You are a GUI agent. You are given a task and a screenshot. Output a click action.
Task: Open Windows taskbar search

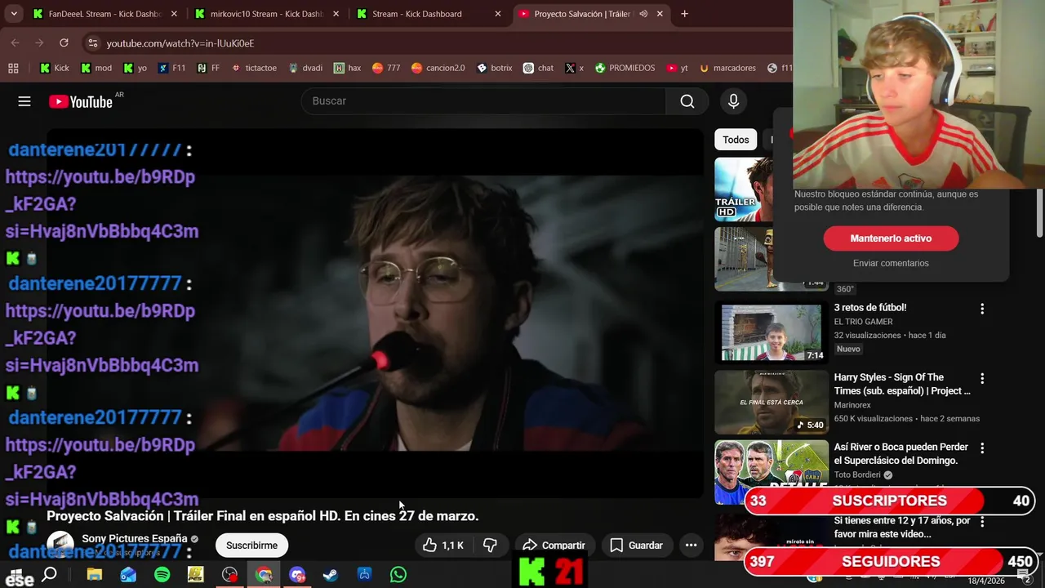(x=49, y=575)
